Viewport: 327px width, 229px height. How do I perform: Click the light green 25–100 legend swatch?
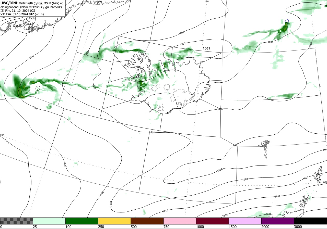49,221
